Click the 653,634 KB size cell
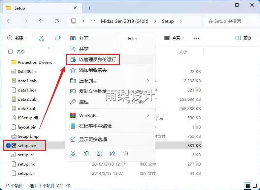Screen dimensions: 260x190 [190, 99]
